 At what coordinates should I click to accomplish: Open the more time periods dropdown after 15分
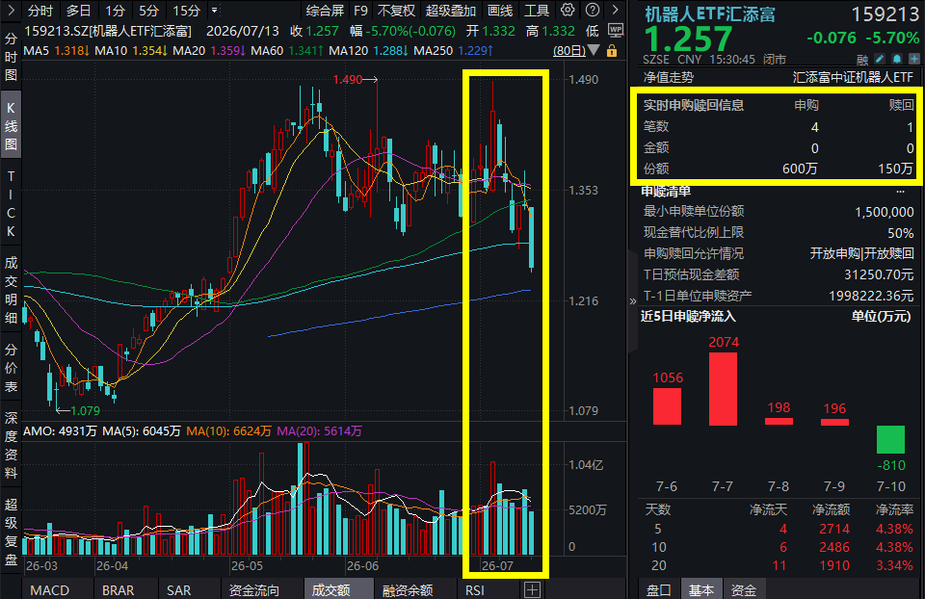pyautogui.click(x=215, y=10)
